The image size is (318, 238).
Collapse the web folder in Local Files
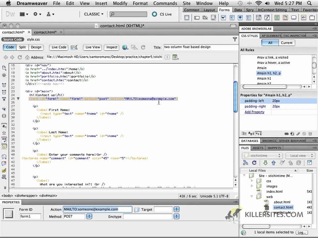[x=251, y=196]
